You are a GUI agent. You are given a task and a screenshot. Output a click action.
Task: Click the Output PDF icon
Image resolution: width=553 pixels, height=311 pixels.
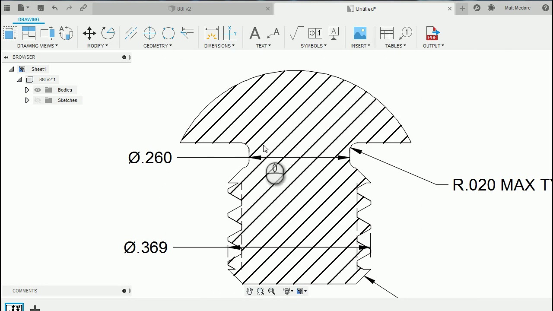point(432,33)
